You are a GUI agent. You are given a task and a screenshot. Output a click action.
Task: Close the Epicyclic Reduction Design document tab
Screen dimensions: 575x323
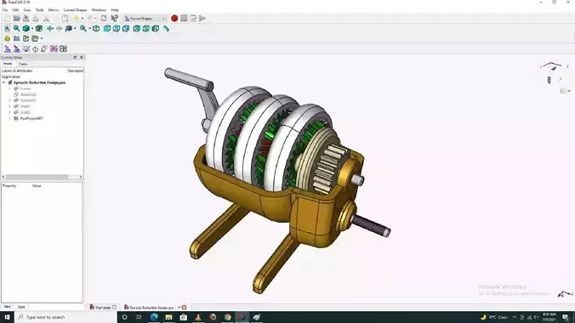click(185, 307)
